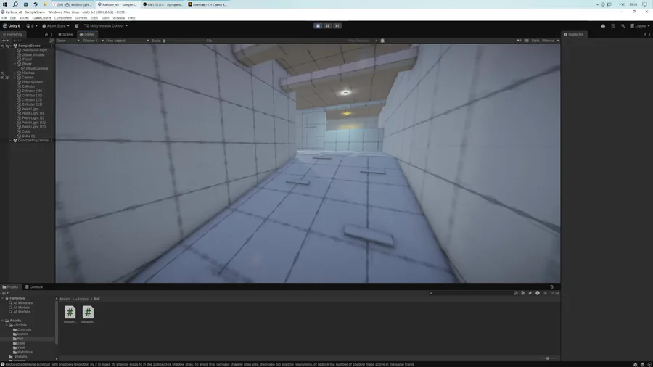Collapse the Assets folder tree
The image size is (653, 367).
coord(3,321)
